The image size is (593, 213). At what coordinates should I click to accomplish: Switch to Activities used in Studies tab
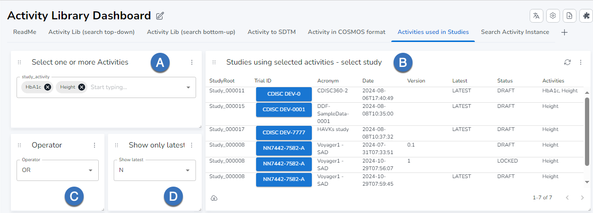pos(433,32)
